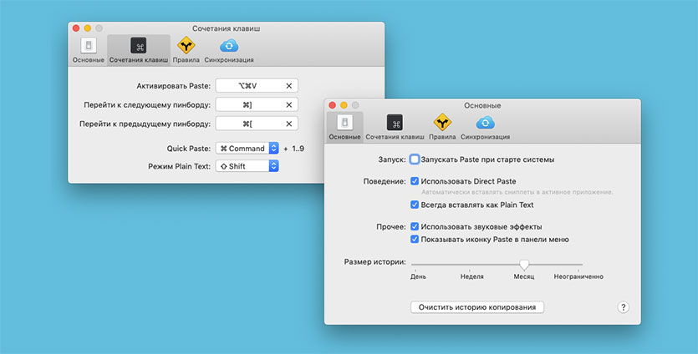Switch to the selected Сочетания клавиш tab
This screenshot has width=698, height=354.
(138, 50)
